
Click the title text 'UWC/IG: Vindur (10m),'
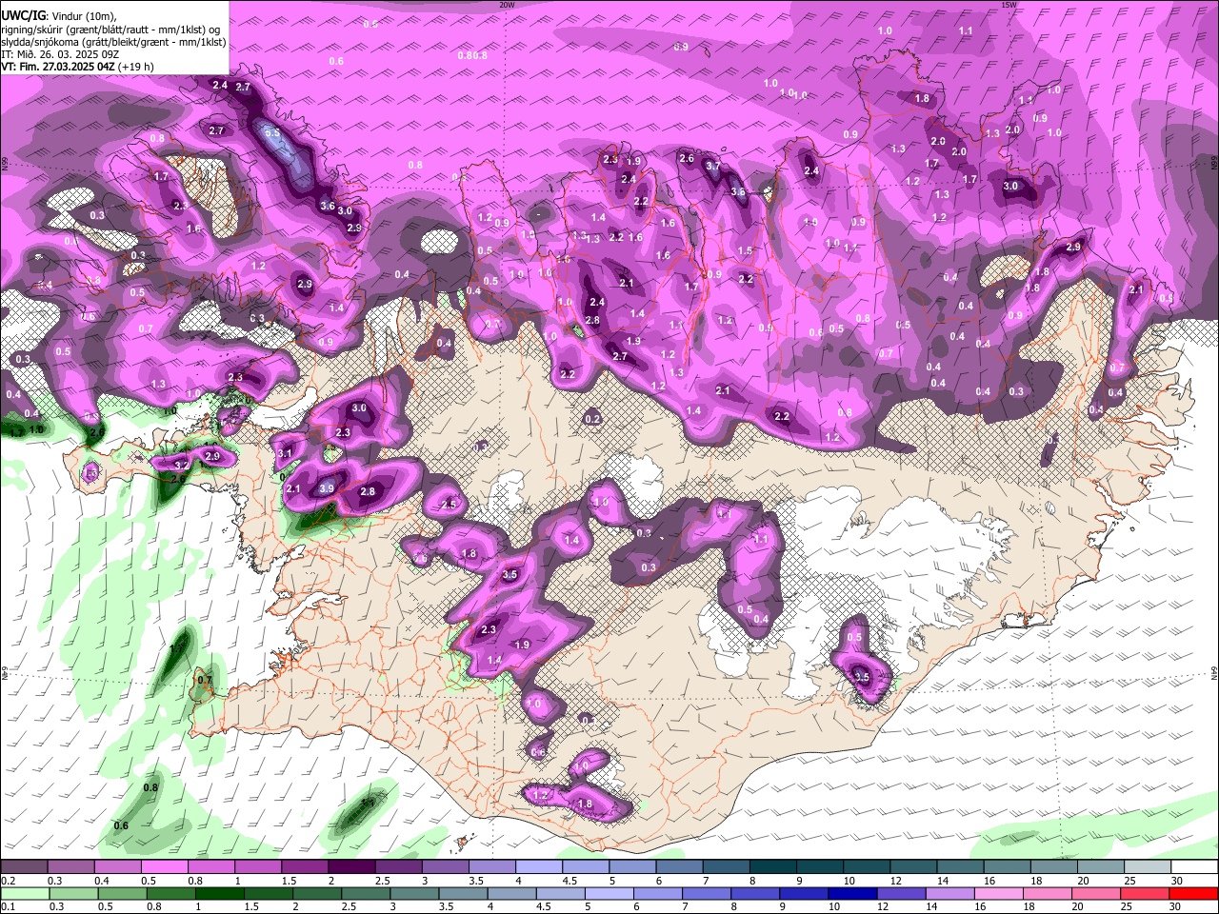coord(59,16)
